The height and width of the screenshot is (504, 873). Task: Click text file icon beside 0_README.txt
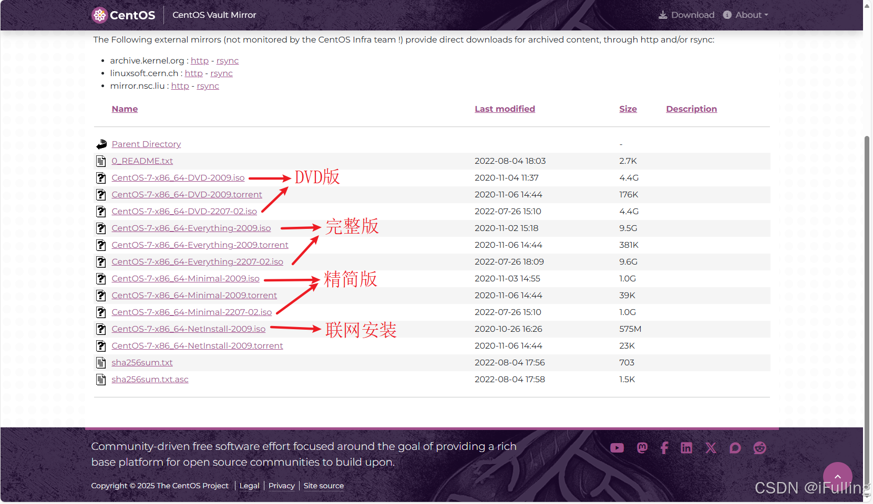101,161
